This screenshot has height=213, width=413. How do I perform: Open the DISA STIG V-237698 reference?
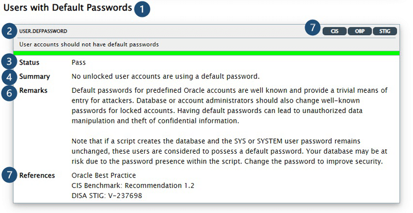click(107, 195)
